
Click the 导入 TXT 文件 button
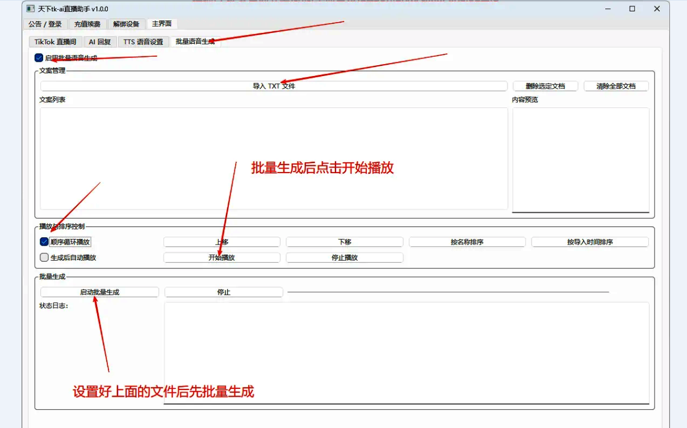click(274, 86)
